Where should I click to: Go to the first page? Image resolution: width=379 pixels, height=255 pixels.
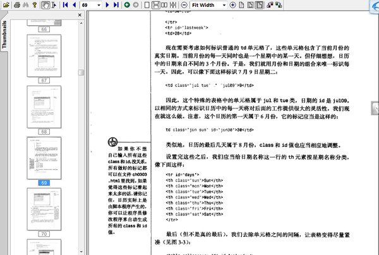click(x=65, y=5)
